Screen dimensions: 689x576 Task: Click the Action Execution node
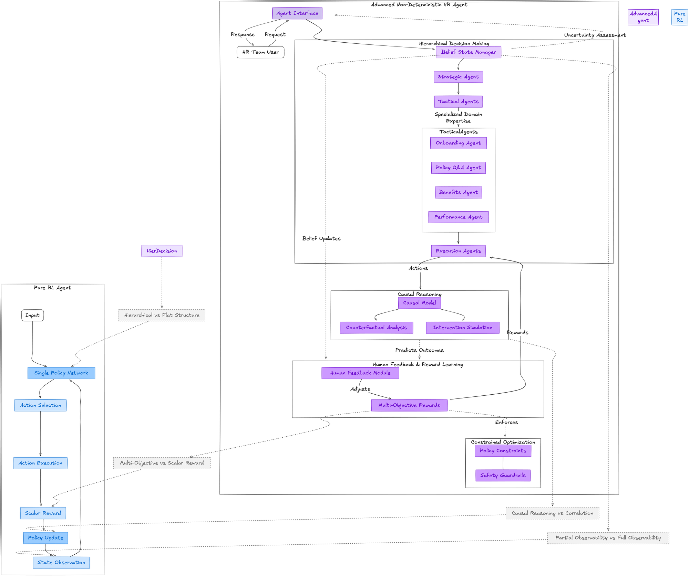pyautogui.click(x=41, y=463)
